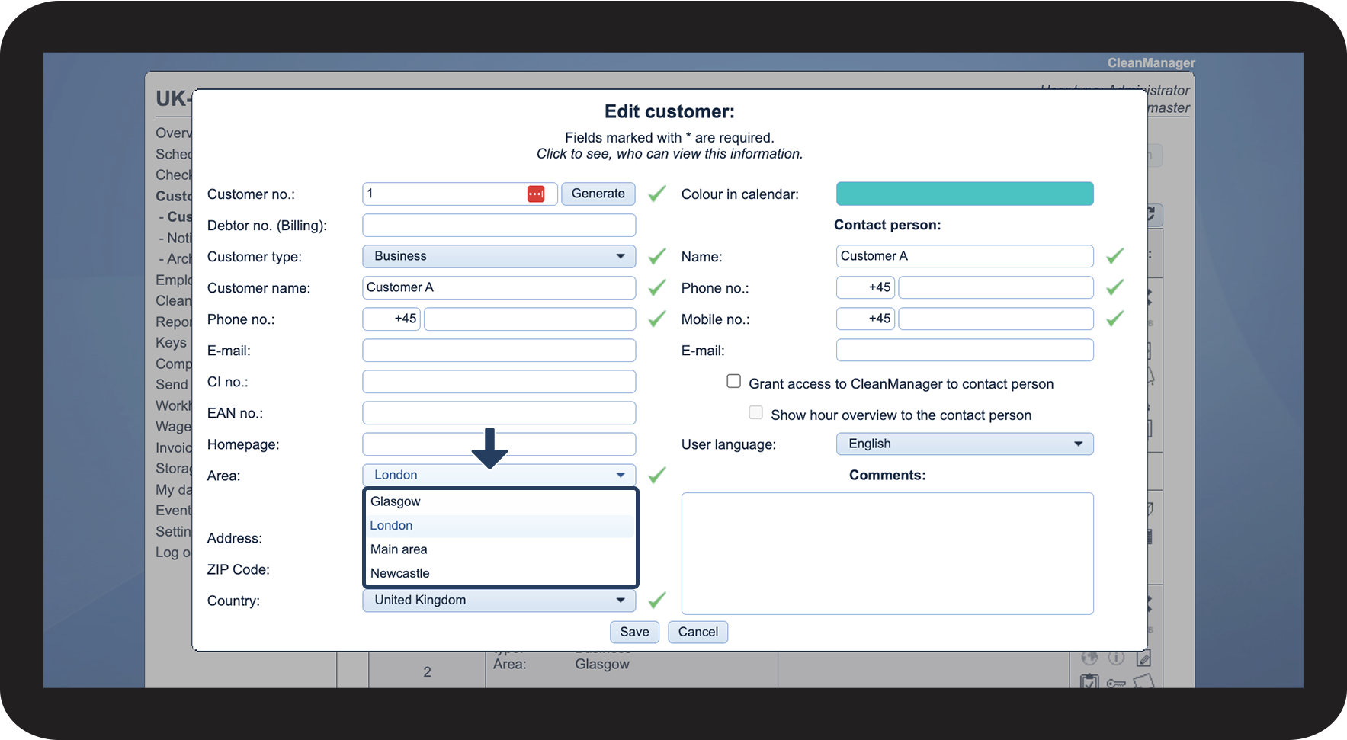Click the globe icon below the dialog
Viewport: 1347px width, 740px height.
point(1089,658)
